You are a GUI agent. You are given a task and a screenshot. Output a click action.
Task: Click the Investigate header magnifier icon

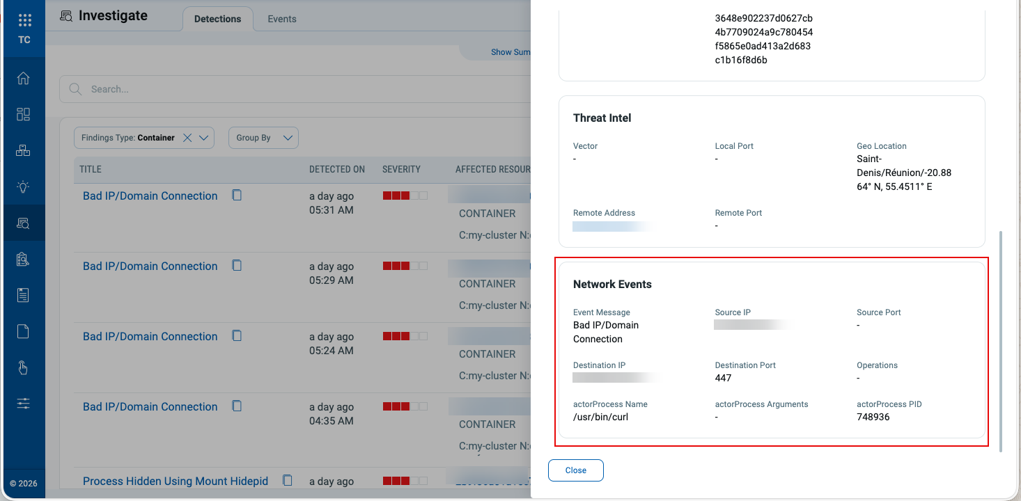pos(66,16)
